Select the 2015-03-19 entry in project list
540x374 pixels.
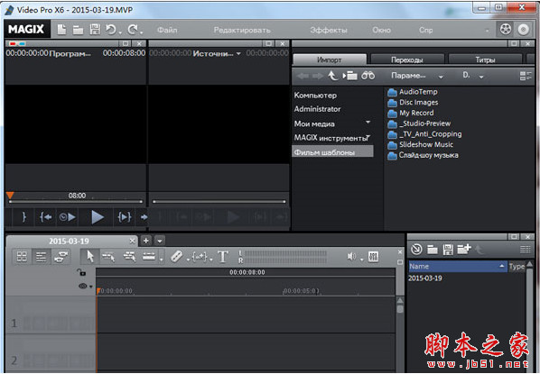pos(424,278)
